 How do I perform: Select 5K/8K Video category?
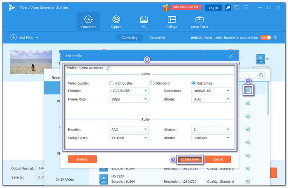(x=65, y=179)
